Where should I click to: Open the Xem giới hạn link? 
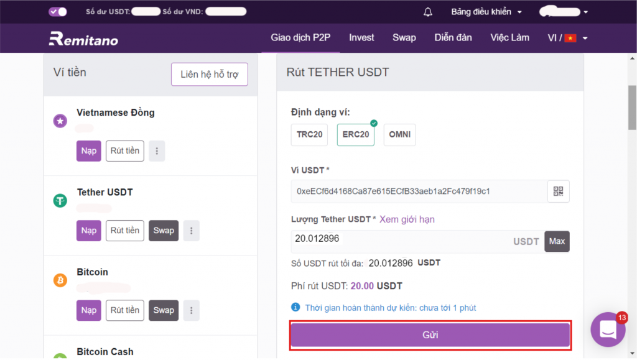407,219
